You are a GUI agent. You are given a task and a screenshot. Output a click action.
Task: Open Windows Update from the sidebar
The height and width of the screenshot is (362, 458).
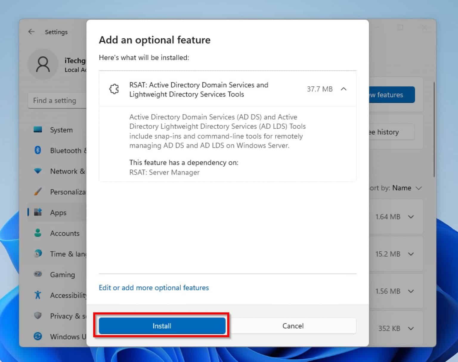(38, 336)
